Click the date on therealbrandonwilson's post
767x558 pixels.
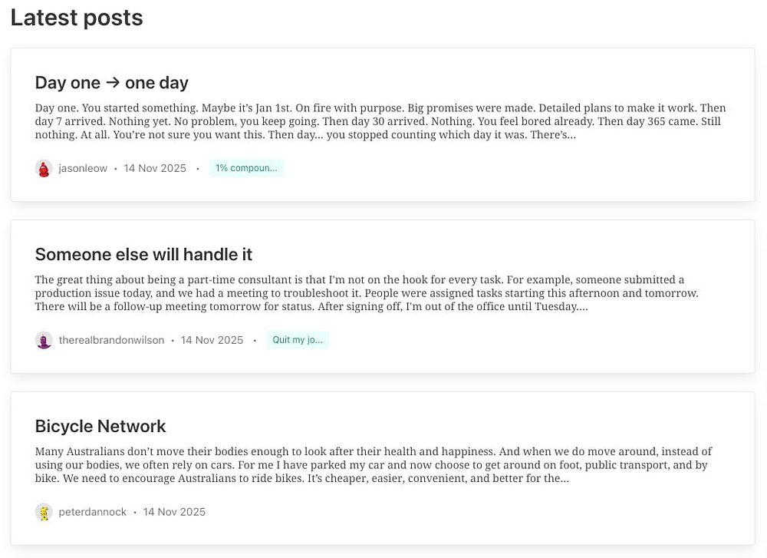tap(212, 340)
